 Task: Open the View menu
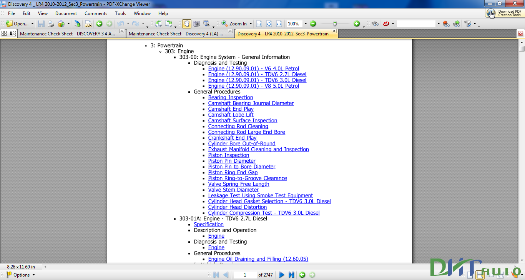pos(43,13)
